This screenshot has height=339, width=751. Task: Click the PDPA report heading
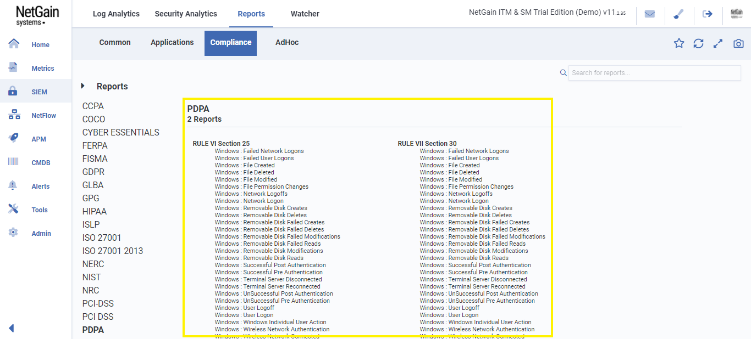[x=198, y=109]
